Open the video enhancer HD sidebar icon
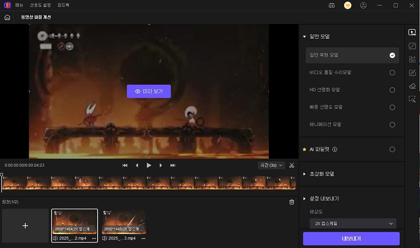420x248 pixels. 412,32
